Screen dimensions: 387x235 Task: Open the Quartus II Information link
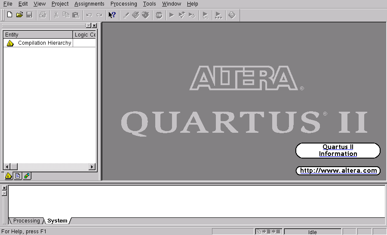(338, 150)
